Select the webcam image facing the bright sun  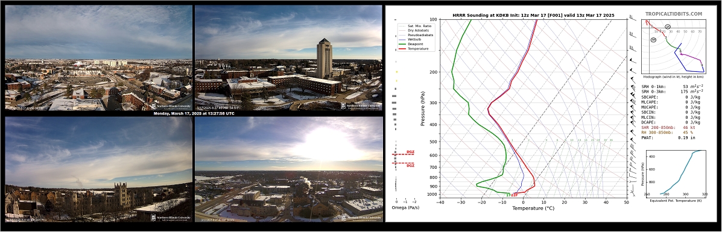point(289,169)
